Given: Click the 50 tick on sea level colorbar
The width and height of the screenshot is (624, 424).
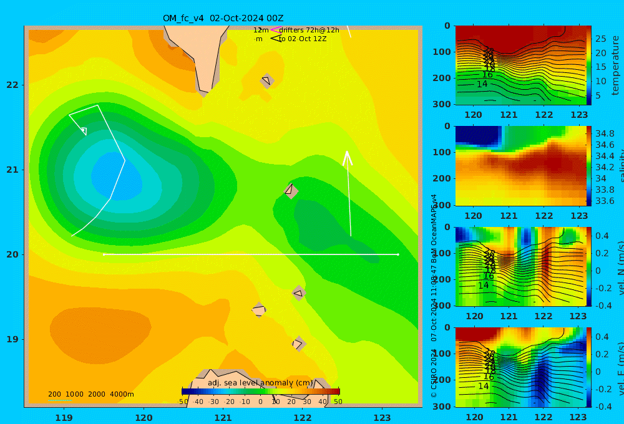Looking at the screenshot, I should pos(338,402).
